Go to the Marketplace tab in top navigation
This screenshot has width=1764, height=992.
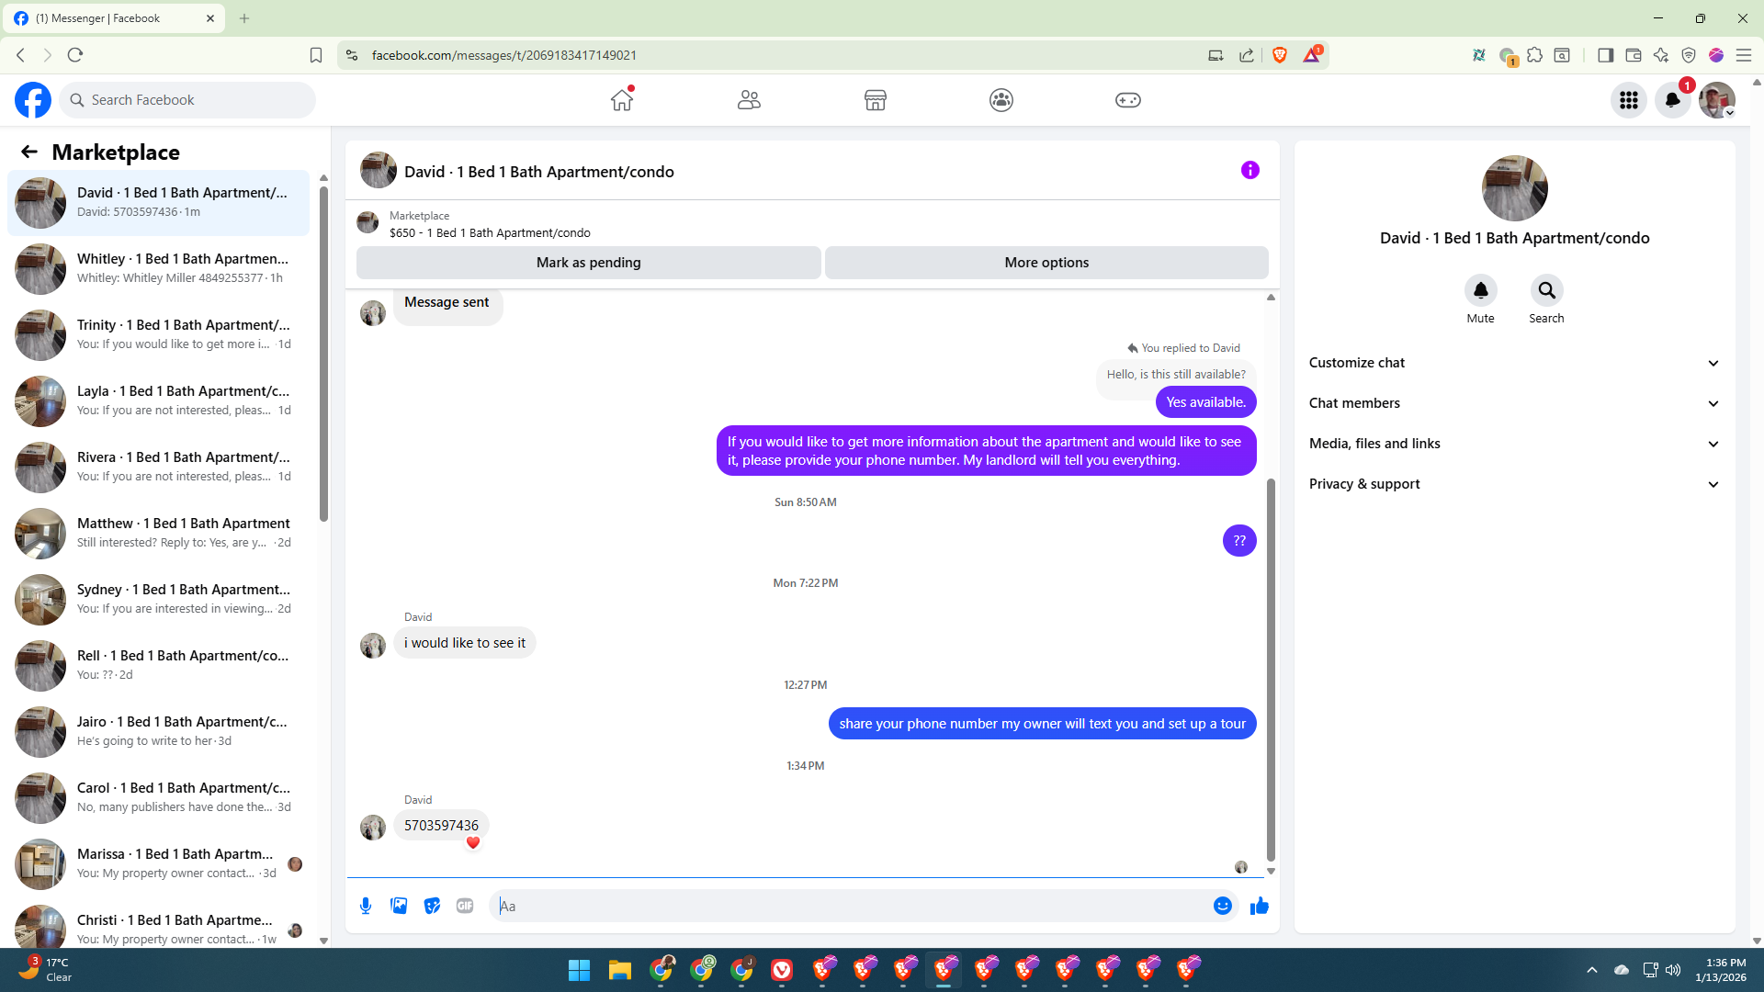(x=875, y=100)
